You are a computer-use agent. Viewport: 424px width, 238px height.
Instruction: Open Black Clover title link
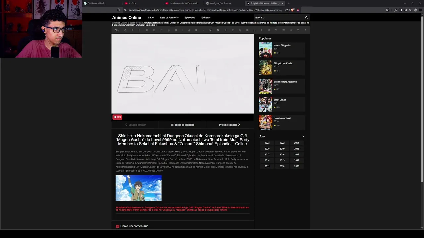[280, 100]
